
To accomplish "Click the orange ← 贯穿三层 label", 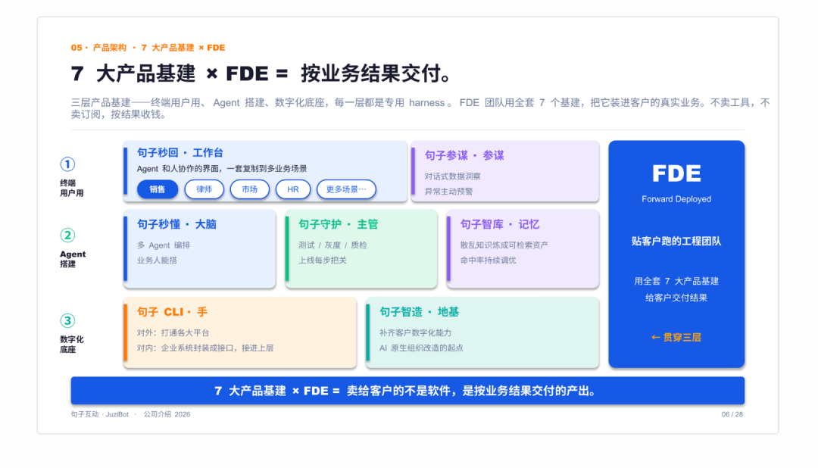I will pos(676,338).
